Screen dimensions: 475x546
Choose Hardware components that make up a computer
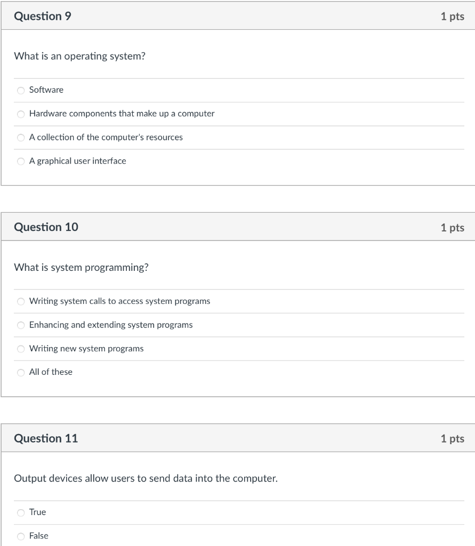click(x=20, y=114)
